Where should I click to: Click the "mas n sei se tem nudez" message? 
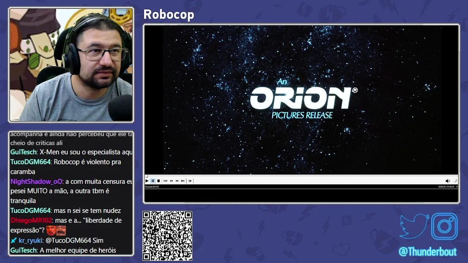tap(65, 210)
